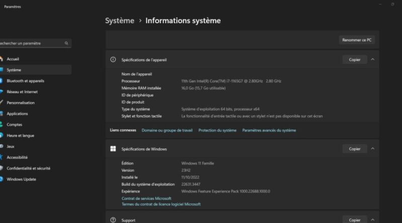The image size is (402, 223).
Task: Click the Système breadcrumb
Action: [120, 21]
